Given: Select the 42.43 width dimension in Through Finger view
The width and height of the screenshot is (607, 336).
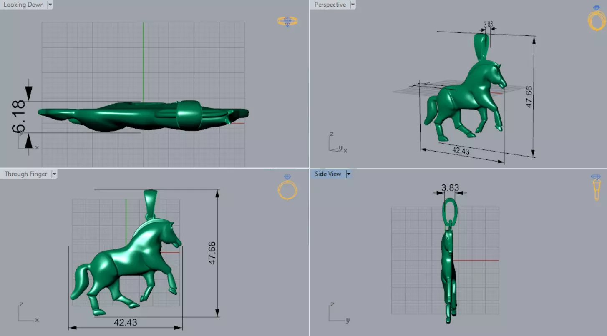Looking at the screenshot, I should pos(125,322).
